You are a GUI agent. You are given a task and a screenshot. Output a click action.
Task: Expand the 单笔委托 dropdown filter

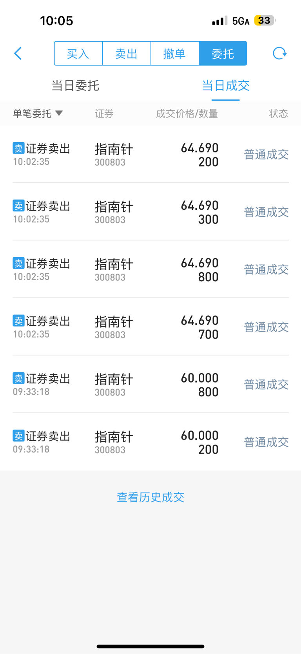(x=38, y=114)
